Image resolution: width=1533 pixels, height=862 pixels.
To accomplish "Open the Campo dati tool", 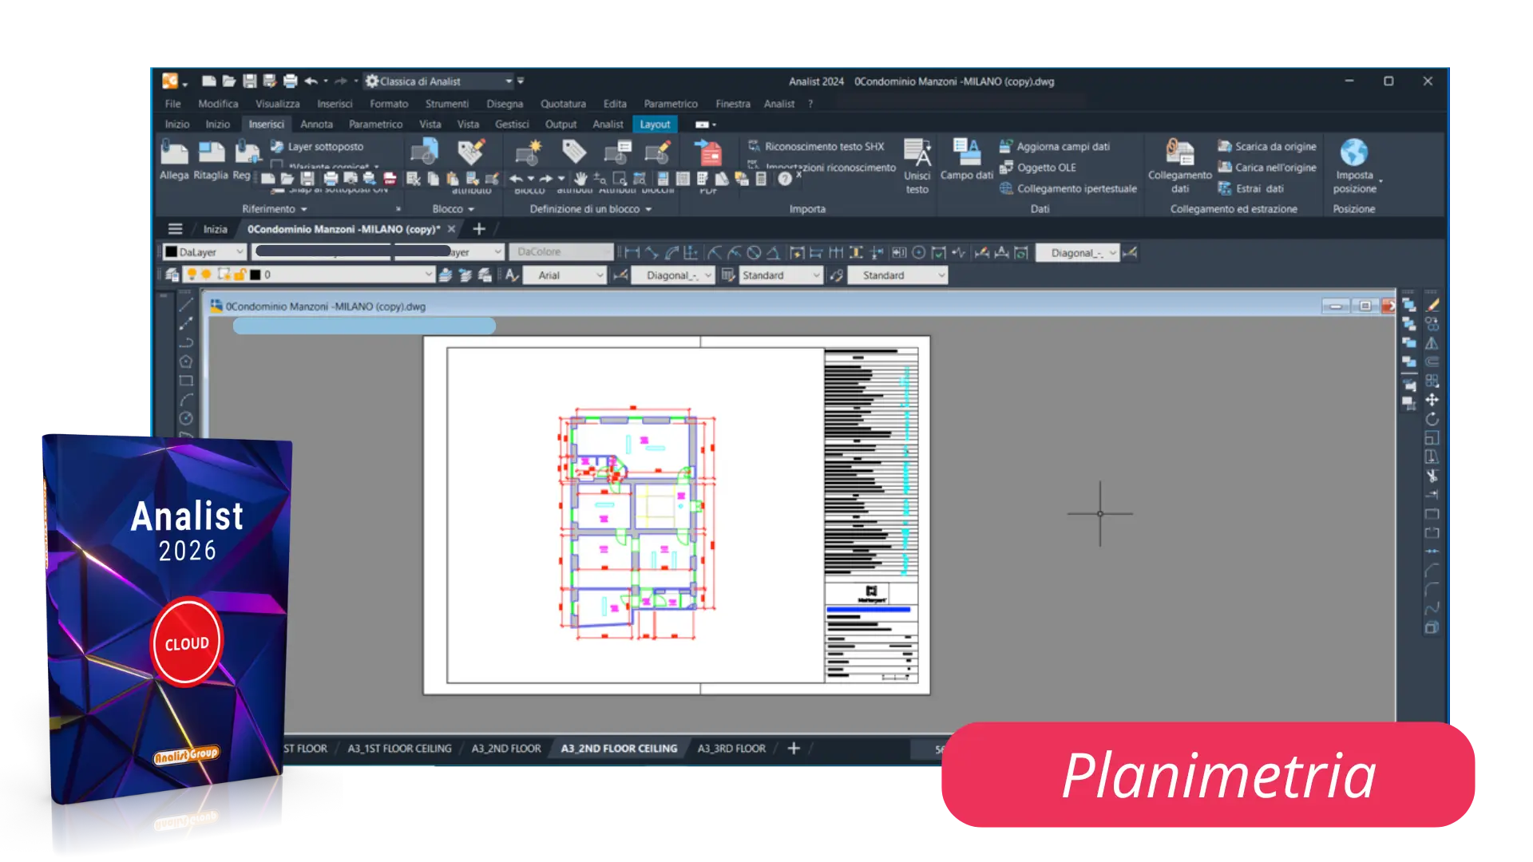I will pyautogui.click(x=966, y=152).
